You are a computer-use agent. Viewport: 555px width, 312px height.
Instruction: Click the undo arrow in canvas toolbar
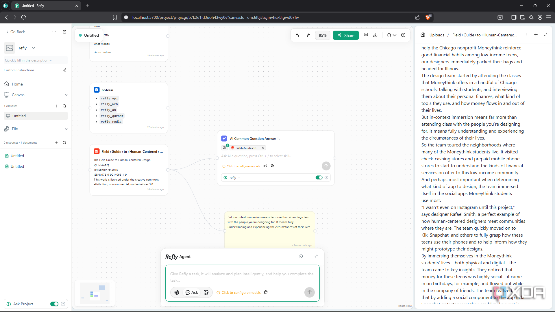297,35
